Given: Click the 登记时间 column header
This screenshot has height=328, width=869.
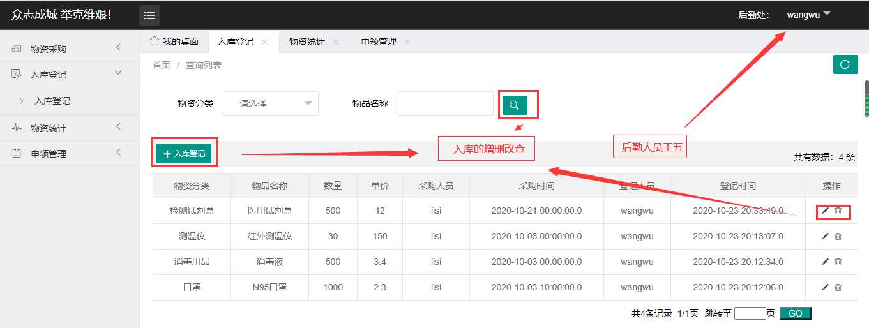Looking at the screenshot, I should (x=737, y=186).
